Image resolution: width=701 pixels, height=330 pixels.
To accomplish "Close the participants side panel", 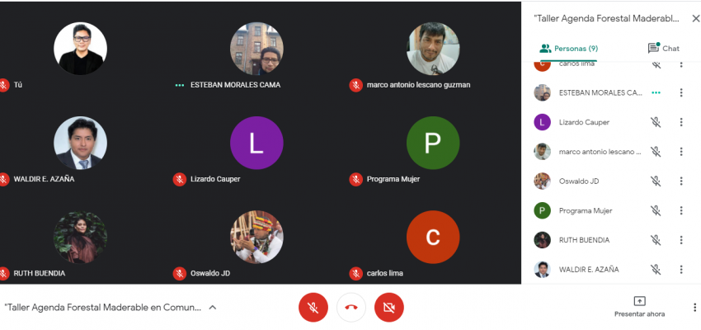I will [x=695, y=19].
